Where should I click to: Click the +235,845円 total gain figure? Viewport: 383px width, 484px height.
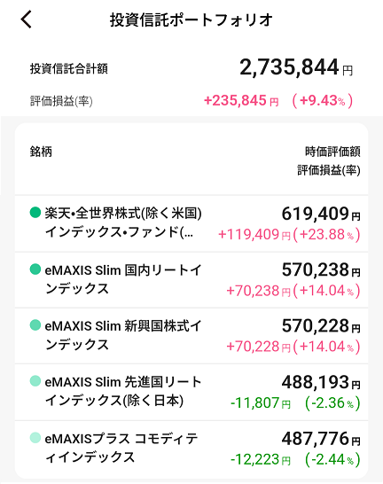tap(241, 101)
